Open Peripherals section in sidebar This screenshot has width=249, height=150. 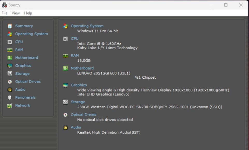(25, 97)
